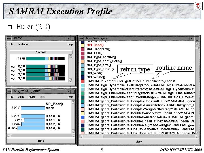The height and width of the screenshot is (153, 204).
Task: Open Help menu in RACY window
Action: point(70,44)
